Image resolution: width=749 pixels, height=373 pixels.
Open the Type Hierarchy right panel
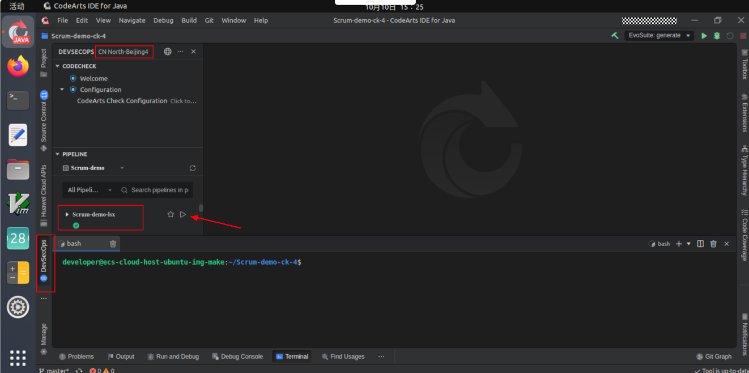click(x=744, y=171)
